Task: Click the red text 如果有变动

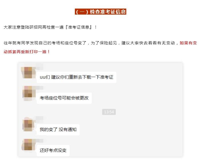Action: point(188,43)
